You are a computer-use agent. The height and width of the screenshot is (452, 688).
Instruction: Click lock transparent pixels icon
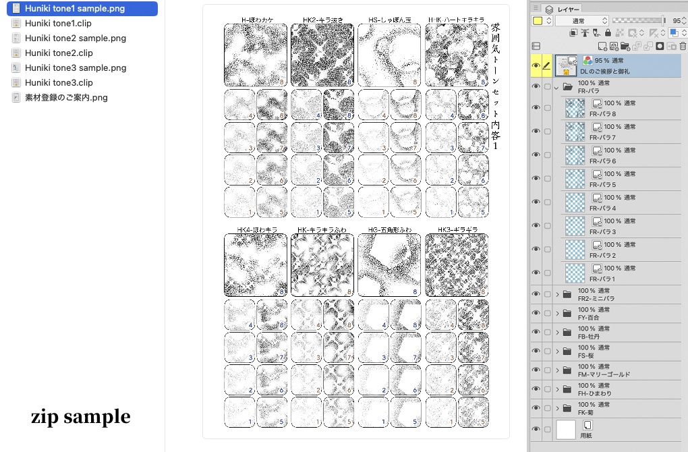point(619,33)
